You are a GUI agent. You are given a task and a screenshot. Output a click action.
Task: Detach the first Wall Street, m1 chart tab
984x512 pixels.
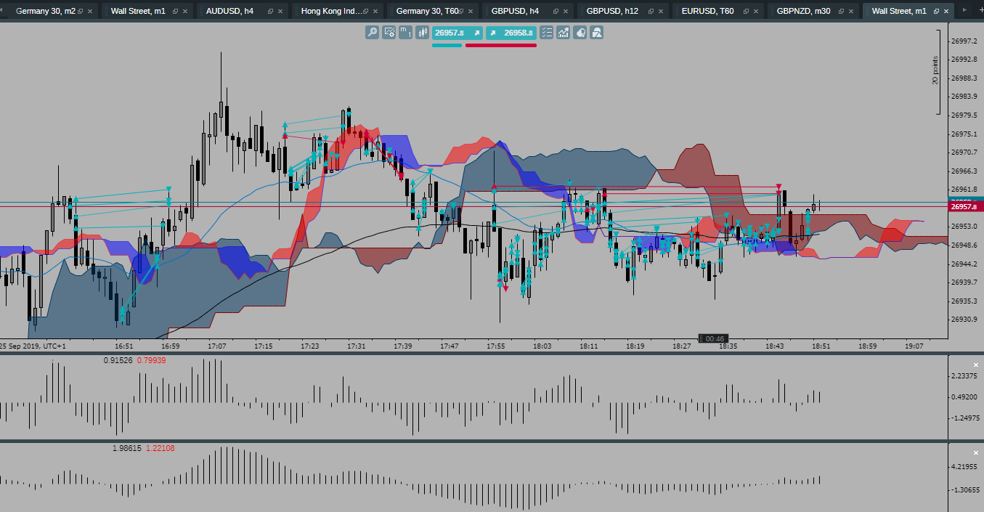(x=175, y=12)
